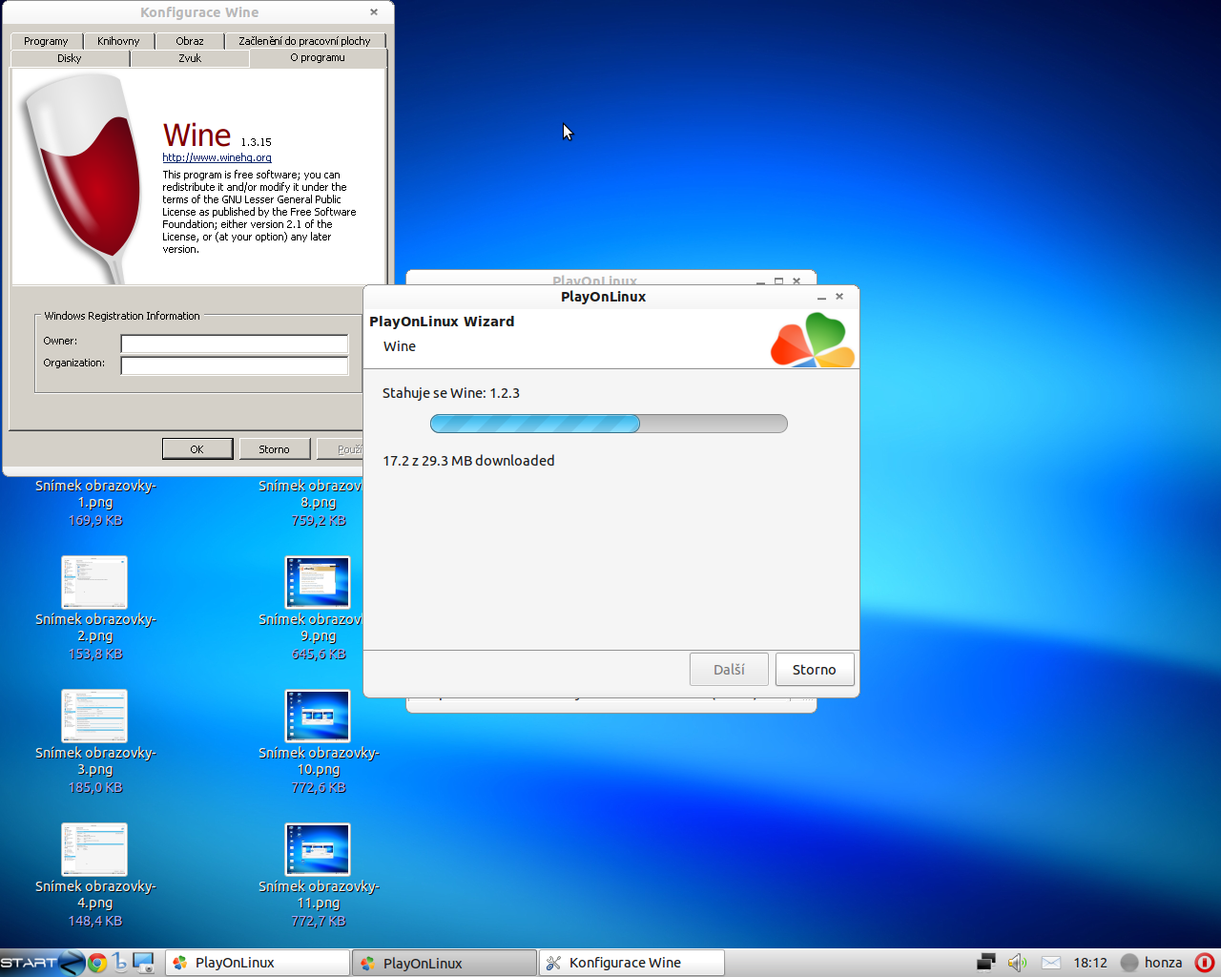Viewport: 1221px width, 977px height.
Task: Maximize the background PlayOnLinux window
Action: pyautogui.click(x=778, y=281)
